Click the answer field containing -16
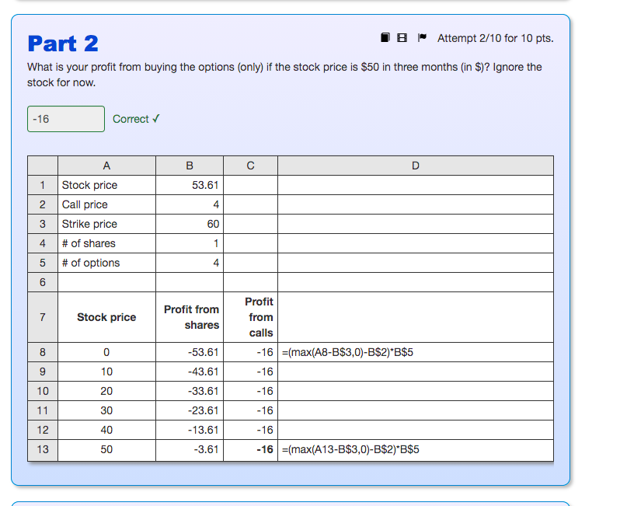Screen dimensions: 627x506 coord(66,119)
